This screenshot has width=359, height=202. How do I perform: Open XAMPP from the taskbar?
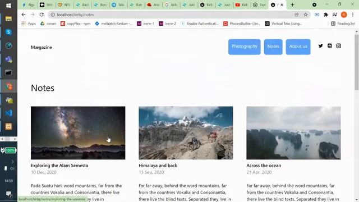[x=8, y=126]
